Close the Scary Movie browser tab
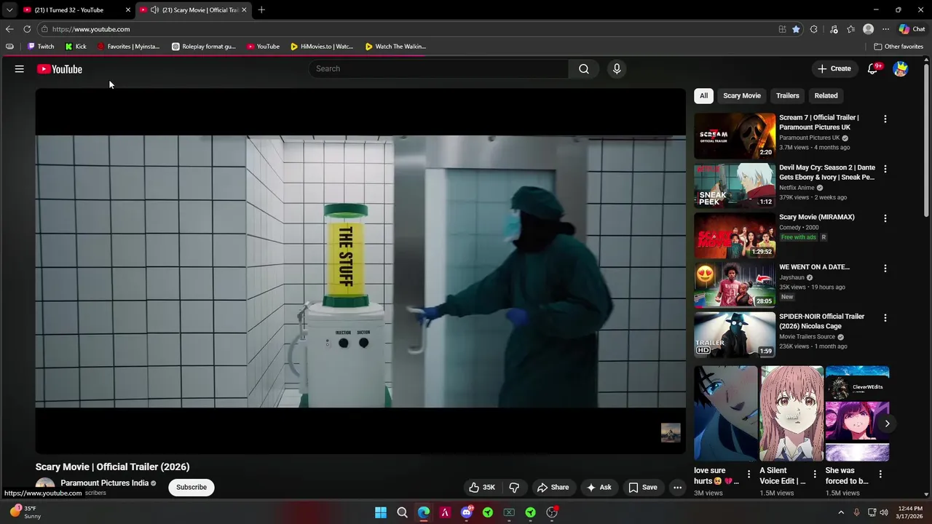Image resolution: width=932 pixels, height=524 pixels. 244,9
